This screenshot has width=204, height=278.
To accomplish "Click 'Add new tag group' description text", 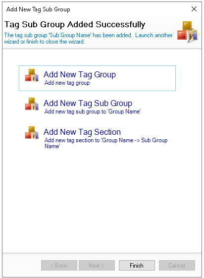I will (67, 83).
